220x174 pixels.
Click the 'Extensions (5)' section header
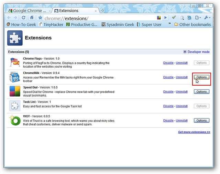coord(19,52)
